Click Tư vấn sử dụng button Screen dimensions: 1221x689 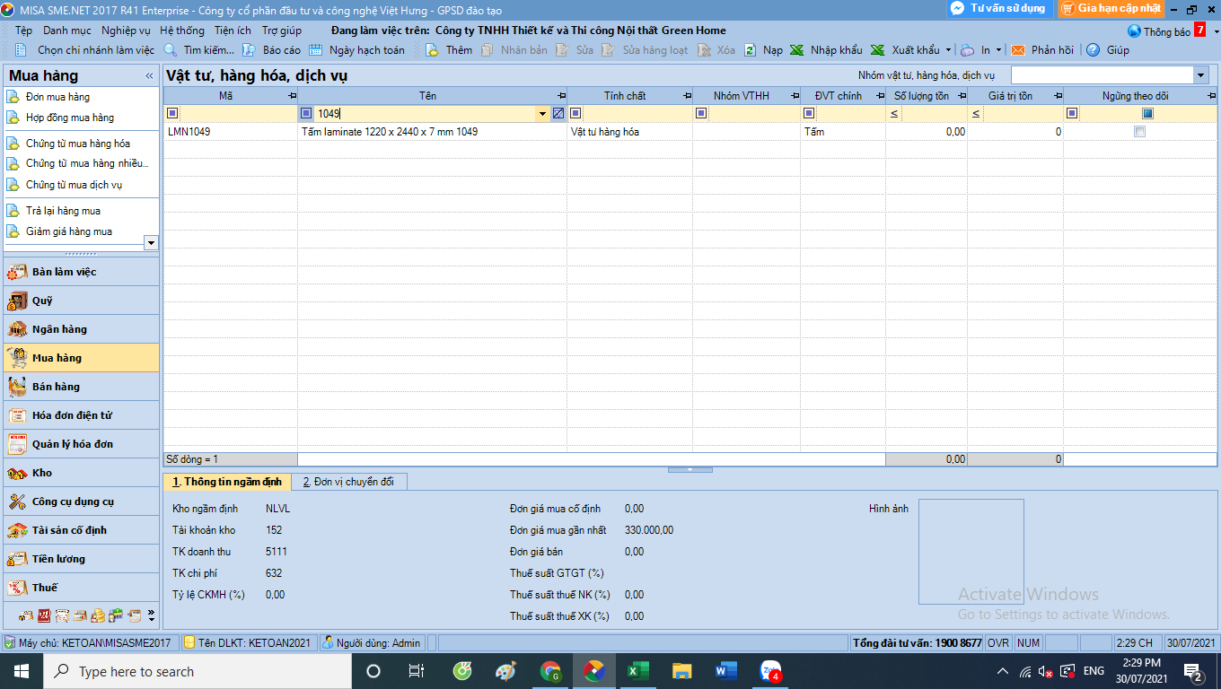tap(998, 8)
